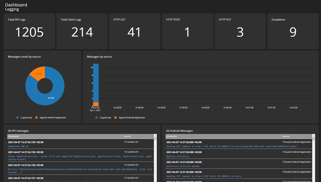321x182 pixels.
Task: Click the 214 value
Action: 82,32
